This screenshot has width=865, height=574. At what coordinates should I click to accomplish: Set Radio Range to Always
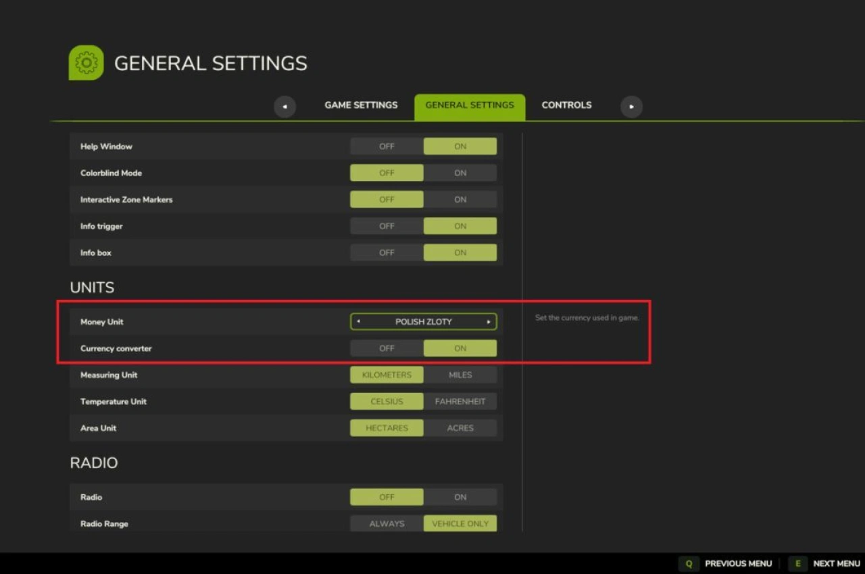[387, 523]
